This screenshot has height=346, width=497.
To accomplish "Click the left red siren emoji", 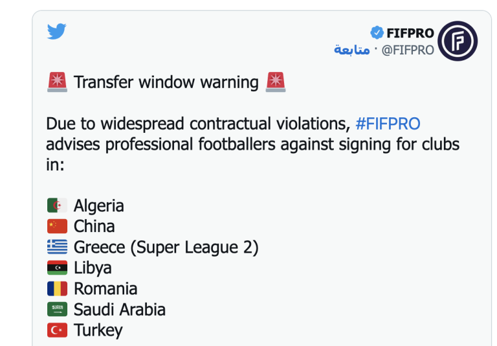I will pyautogui.click(x=57, y=82).
